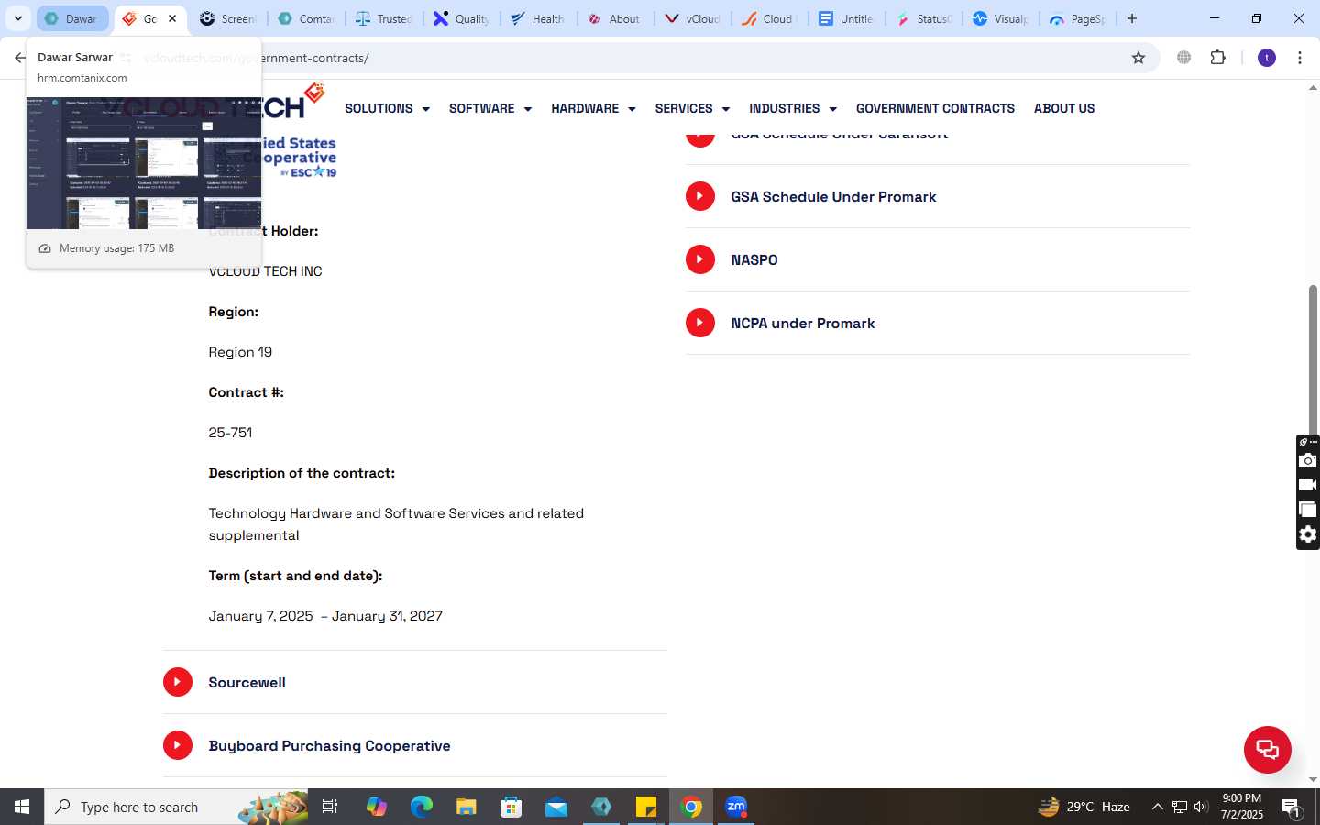Switch to the Trusted tab
This screenshot has width=1320, height=825.
point(384,18)
